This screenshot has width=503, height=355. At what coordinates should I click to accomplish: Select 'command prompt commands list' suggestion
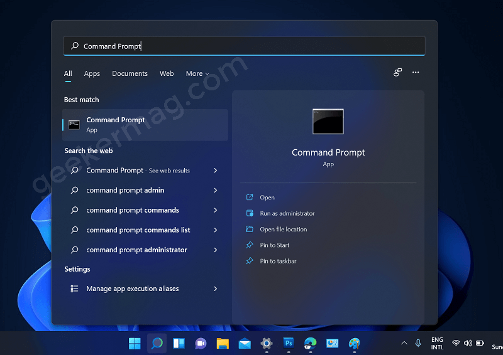138,230
